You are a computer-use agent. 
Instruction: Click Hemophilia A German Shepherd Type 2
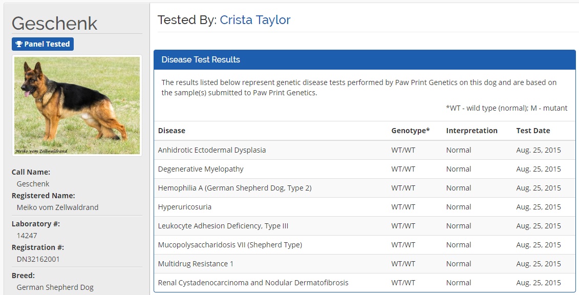[x=234, y=188]
